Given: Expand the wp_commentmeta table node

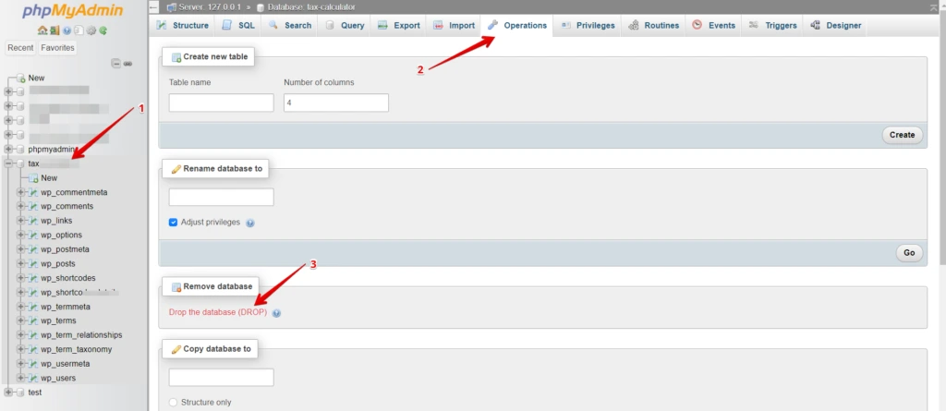Looking at the screenshot, I should (20, 192).
